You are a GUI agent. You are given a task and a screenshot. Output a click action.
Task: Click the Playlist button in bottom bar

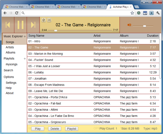[x=72, y=129]
